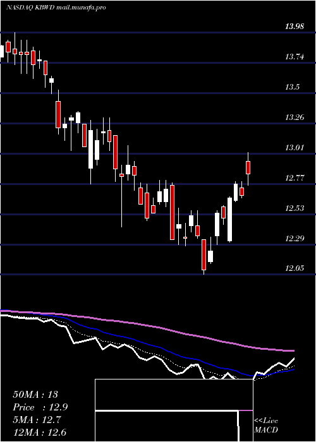Viewport: 316px width, 442px height.
Task: Click the pink 50MA line
Action: pos(147,325)
